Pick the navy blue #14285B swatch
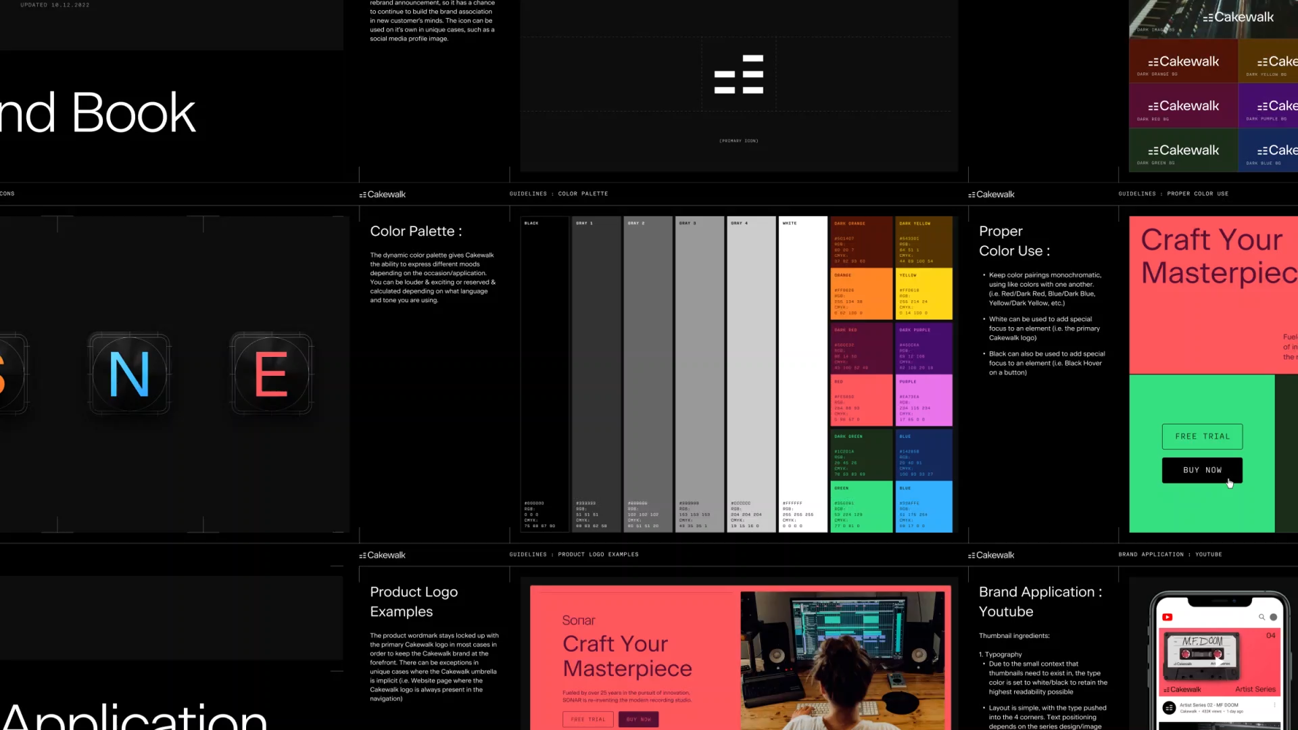 (x=924, y=454)
